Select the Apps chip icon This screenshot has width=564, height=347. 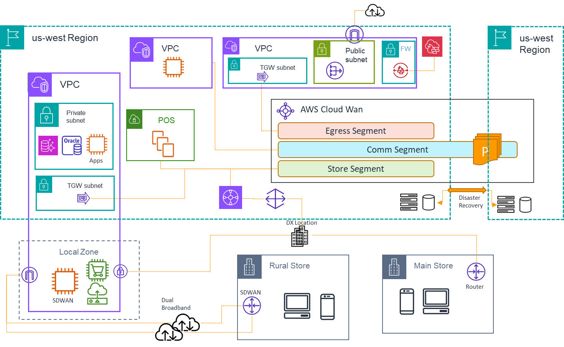(x=97, y=144)
